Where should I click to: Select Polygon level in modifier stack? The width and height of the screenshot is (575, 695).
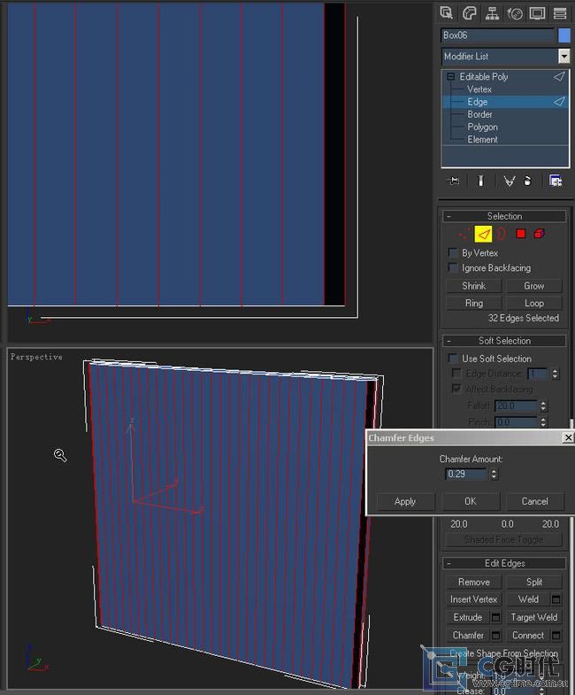482,127
